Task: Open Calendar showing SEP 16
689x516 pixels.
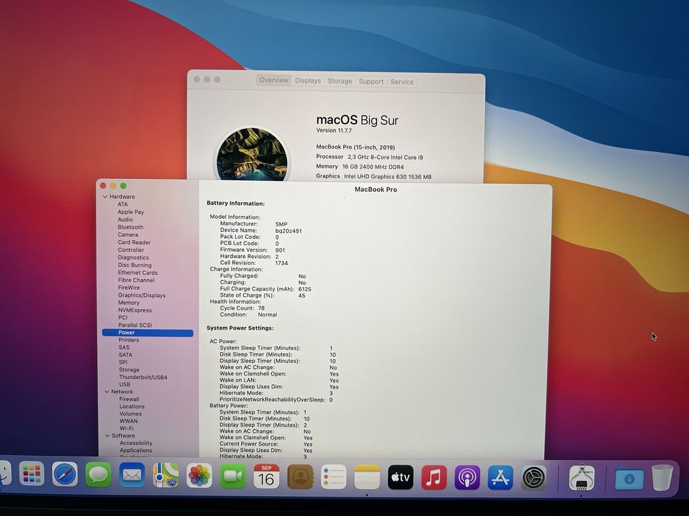Action: point(266,476)
